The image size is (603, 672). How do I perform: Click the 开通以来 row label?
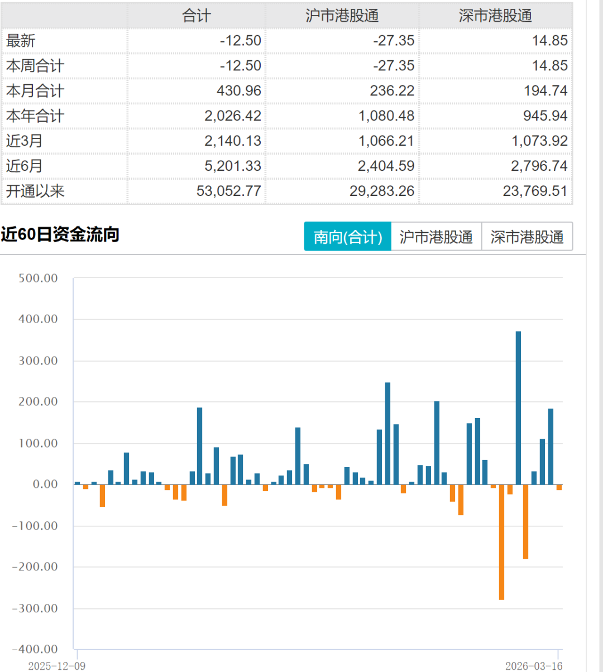point(35,191)
